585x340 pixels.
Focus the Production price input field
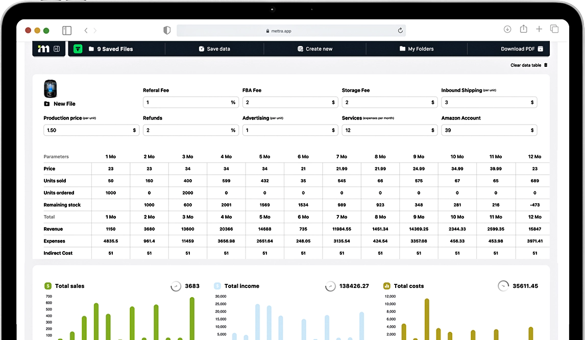[x=91, y=130]
